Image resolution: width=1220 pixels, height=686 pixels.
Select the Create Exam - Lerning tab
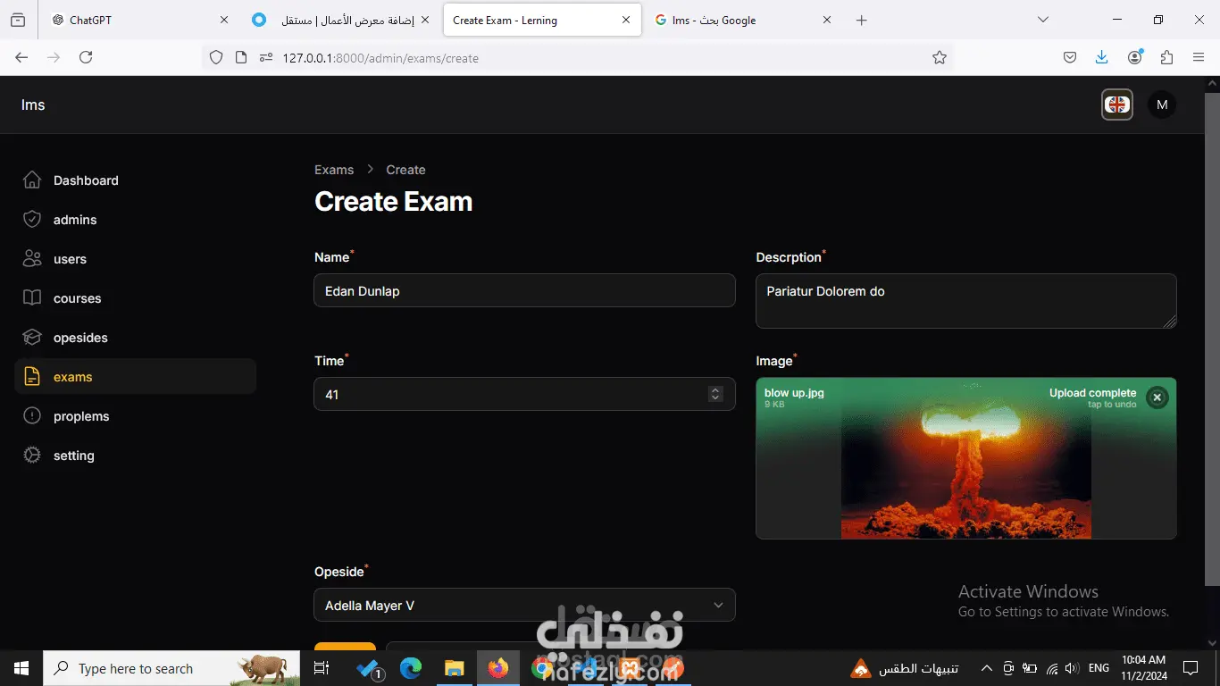coord(542,20)
